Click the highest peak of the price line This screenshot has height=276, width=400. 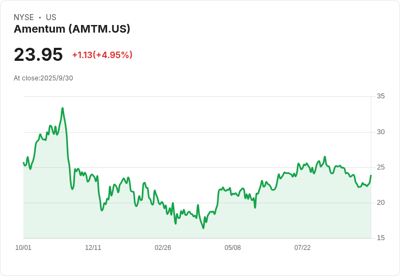coord(62,108)
